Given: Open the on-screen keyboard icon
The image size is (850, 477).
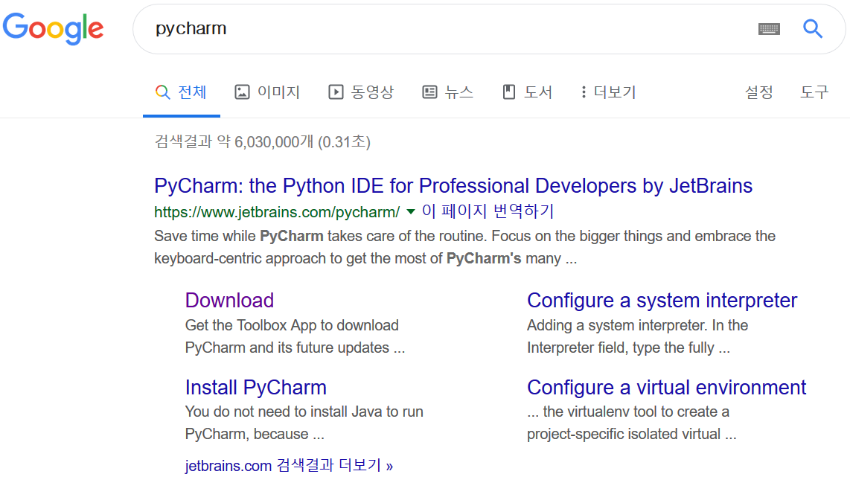Looking at the screenshot, I should (x=769, y=29).
